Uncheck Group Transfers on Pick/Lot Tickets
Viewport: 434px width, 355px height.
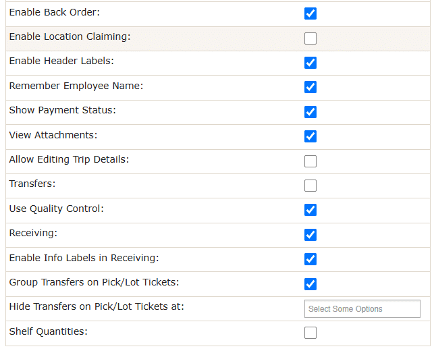click(310, 284)
